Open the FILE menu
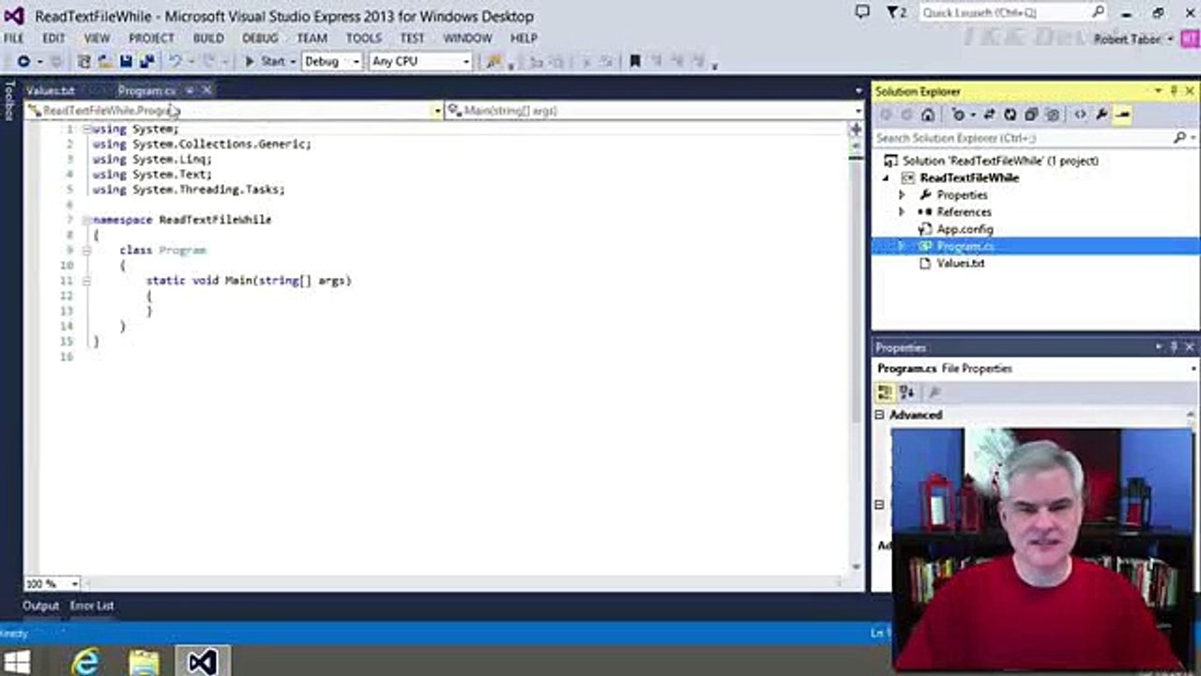This screenshot has width=1201, height=676. 13,38
